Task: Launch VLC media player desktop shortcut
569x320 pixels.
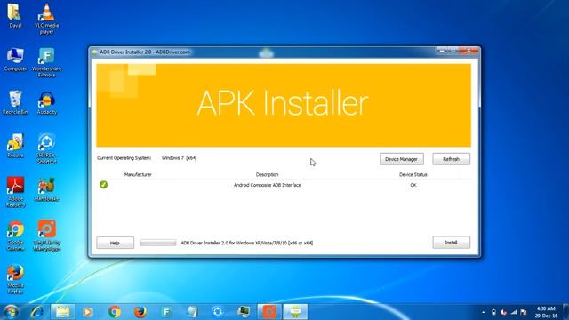Action: 46,18
